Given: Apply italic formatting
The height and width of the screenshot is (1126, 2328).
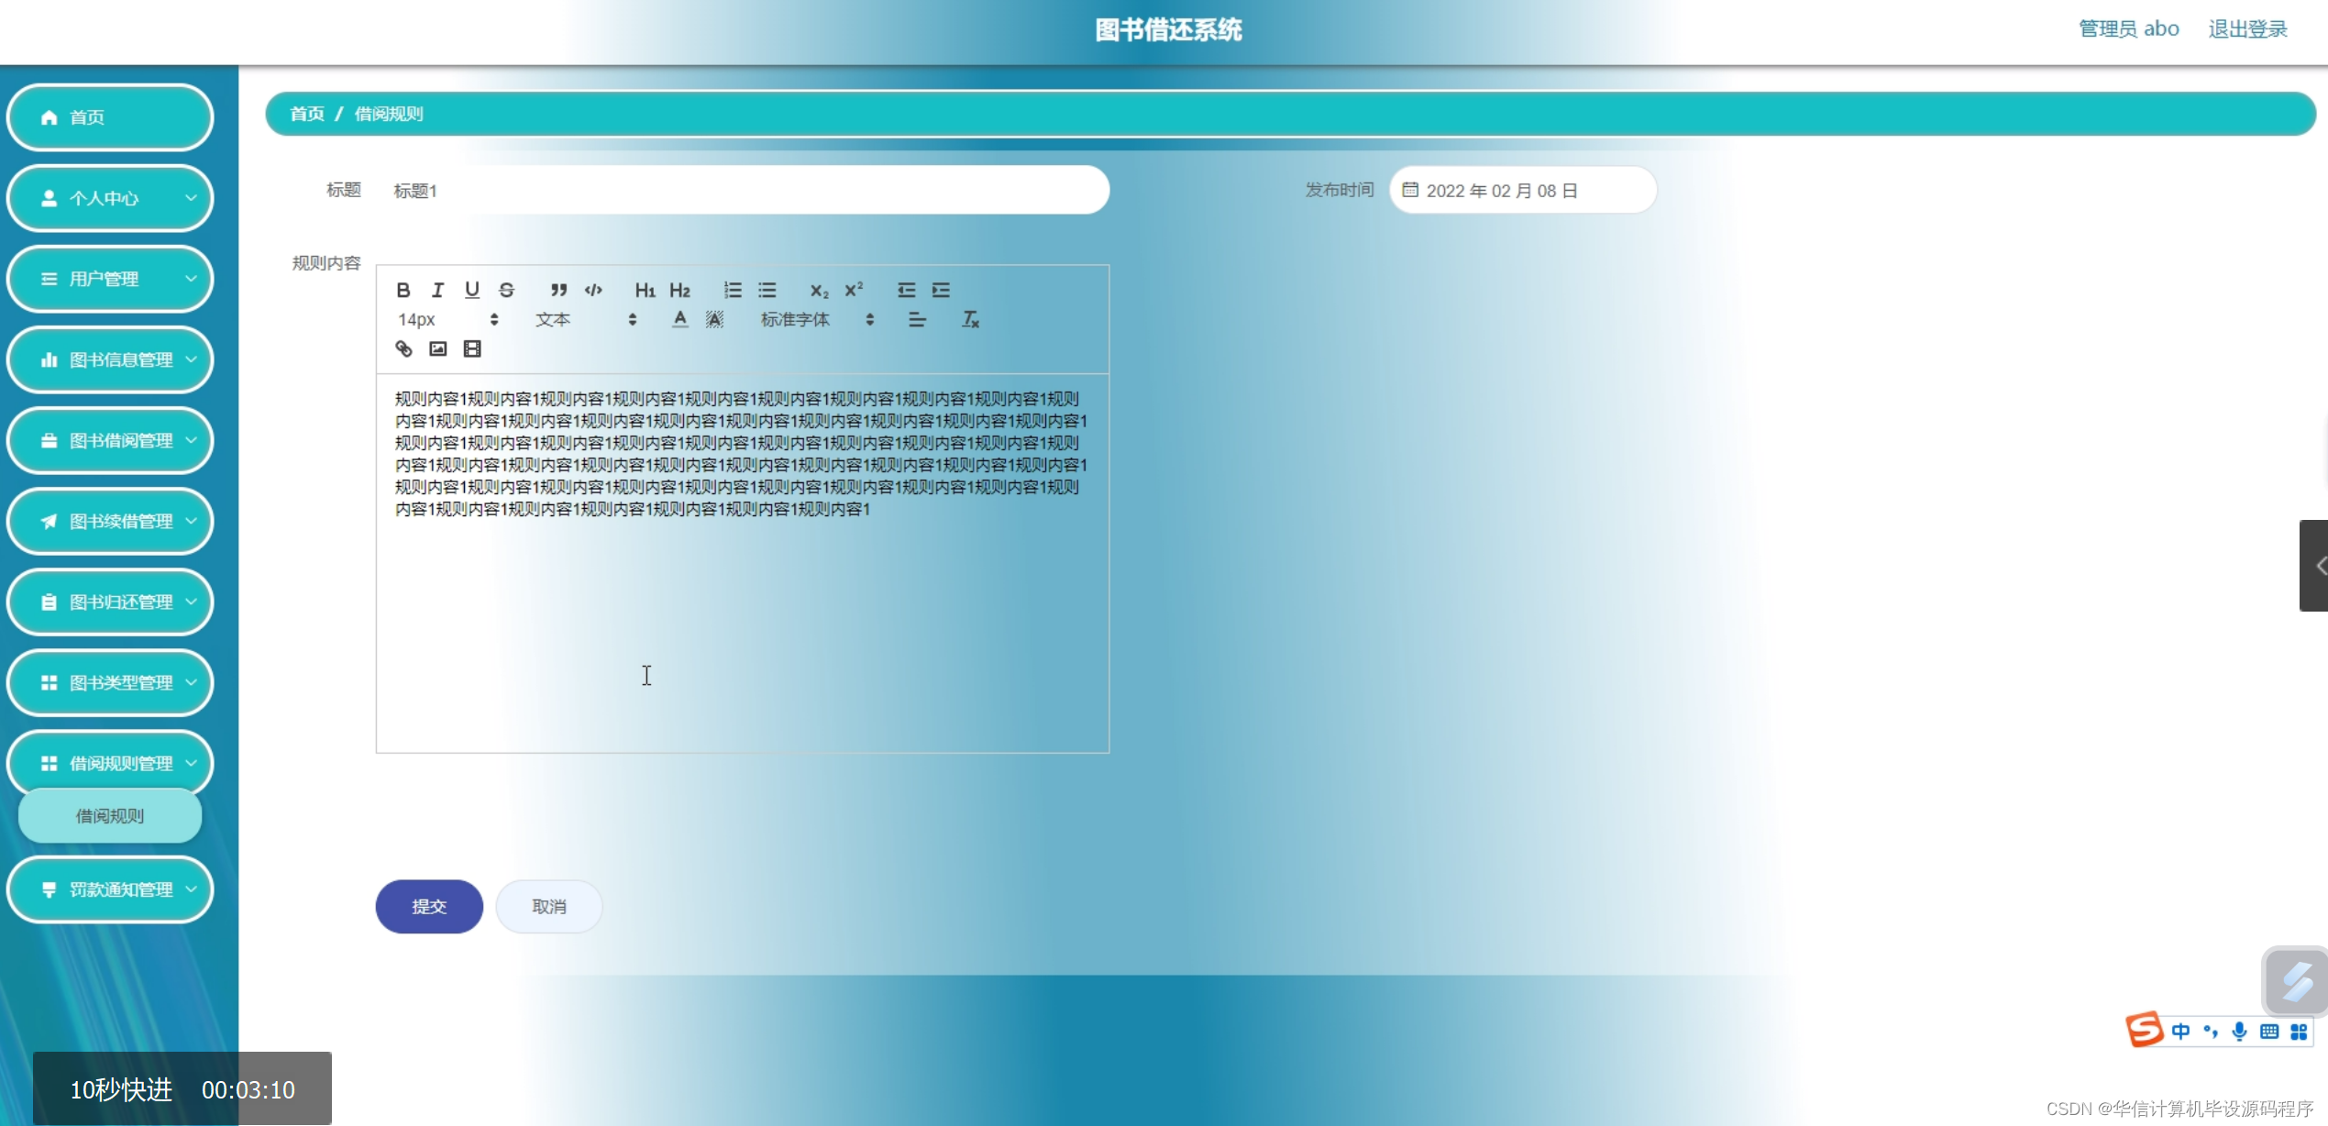Looking at the screenshot, I should click(x=437, y=290).
